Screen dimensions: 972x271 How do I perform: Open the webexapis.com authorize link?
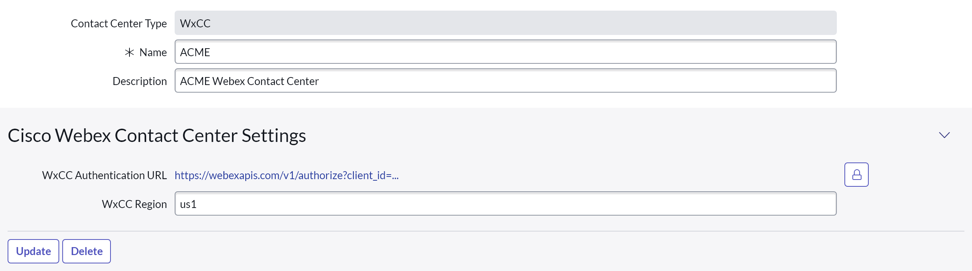[x=286, y=175]
